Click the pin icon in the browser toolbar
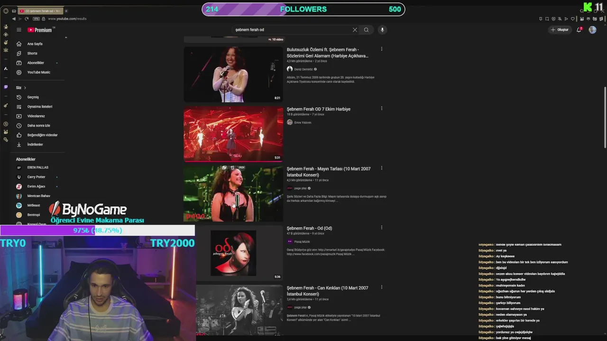 click(x=541, y=19)
